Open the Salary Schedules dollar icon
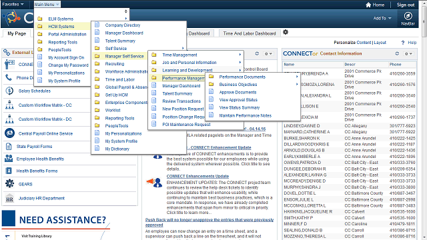The image size is (427, 240). point(9,91)
